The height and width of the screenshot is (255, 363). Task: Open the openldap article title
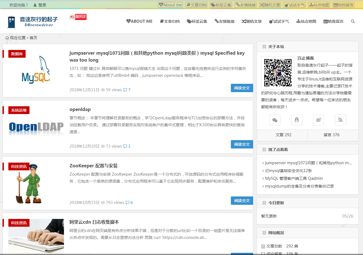[x=80, y=109]
